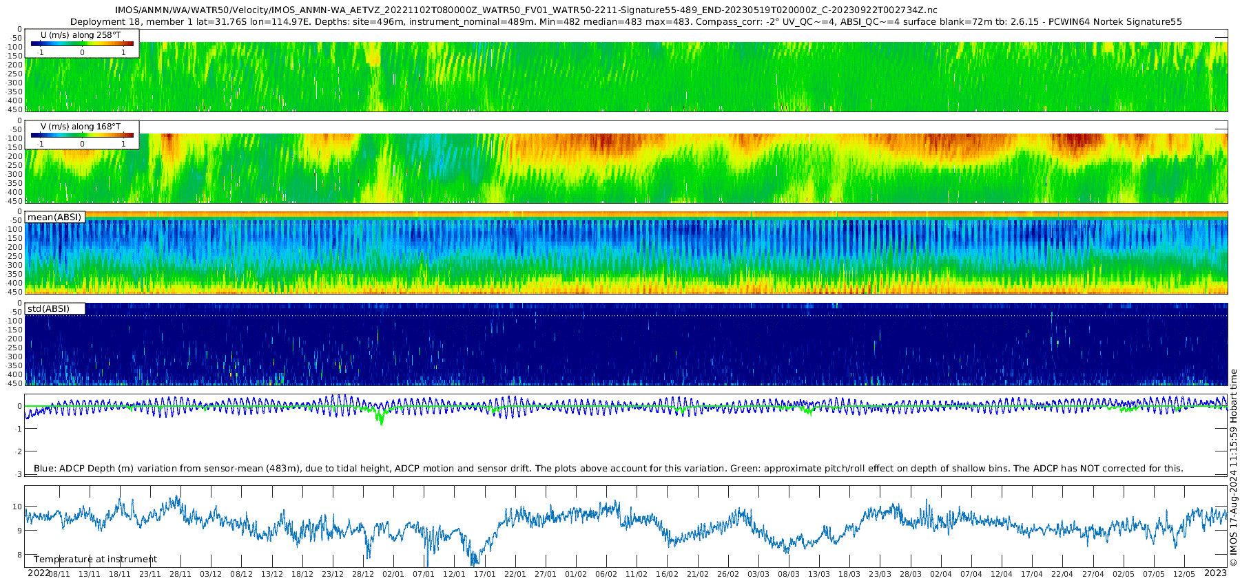Viewport: 1240px width, 585px height.
Task: Click the mean(ABSI) panel label
Action: (x=54, y=217)
